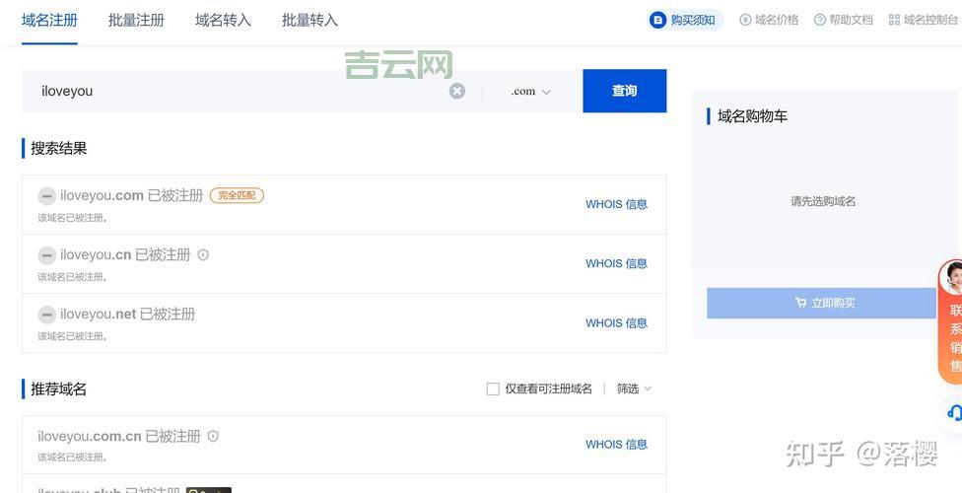Click the 请先选购域名 cart placeholder text

pos(823,201)
